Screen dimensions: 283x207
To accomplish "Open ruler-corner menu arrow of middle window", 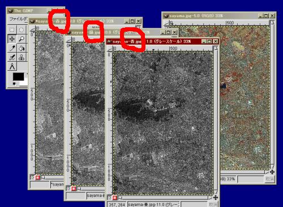I will 69,40.
